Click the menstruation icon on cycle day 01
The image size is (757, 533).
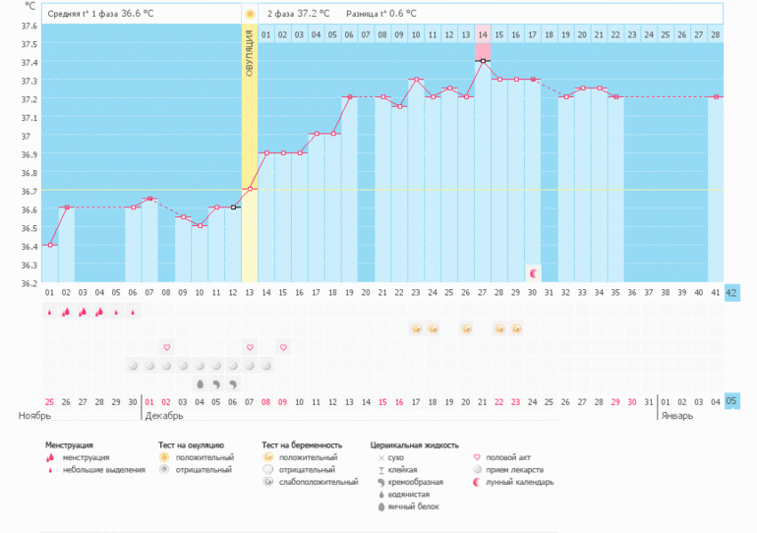pos(49,312)
